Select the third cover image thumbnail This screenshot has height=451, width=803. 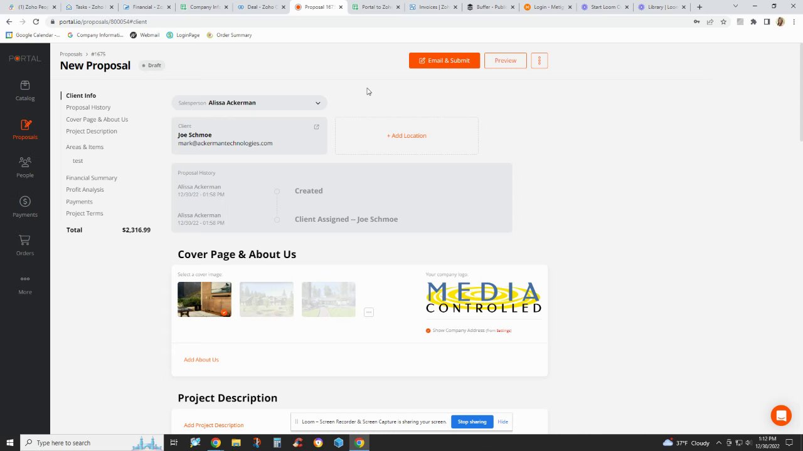pos(329,299)
